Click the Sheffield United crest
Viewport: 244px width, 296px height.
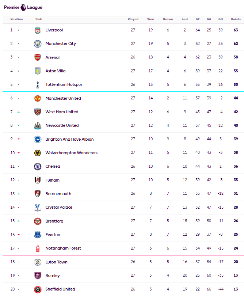point(38,289)
